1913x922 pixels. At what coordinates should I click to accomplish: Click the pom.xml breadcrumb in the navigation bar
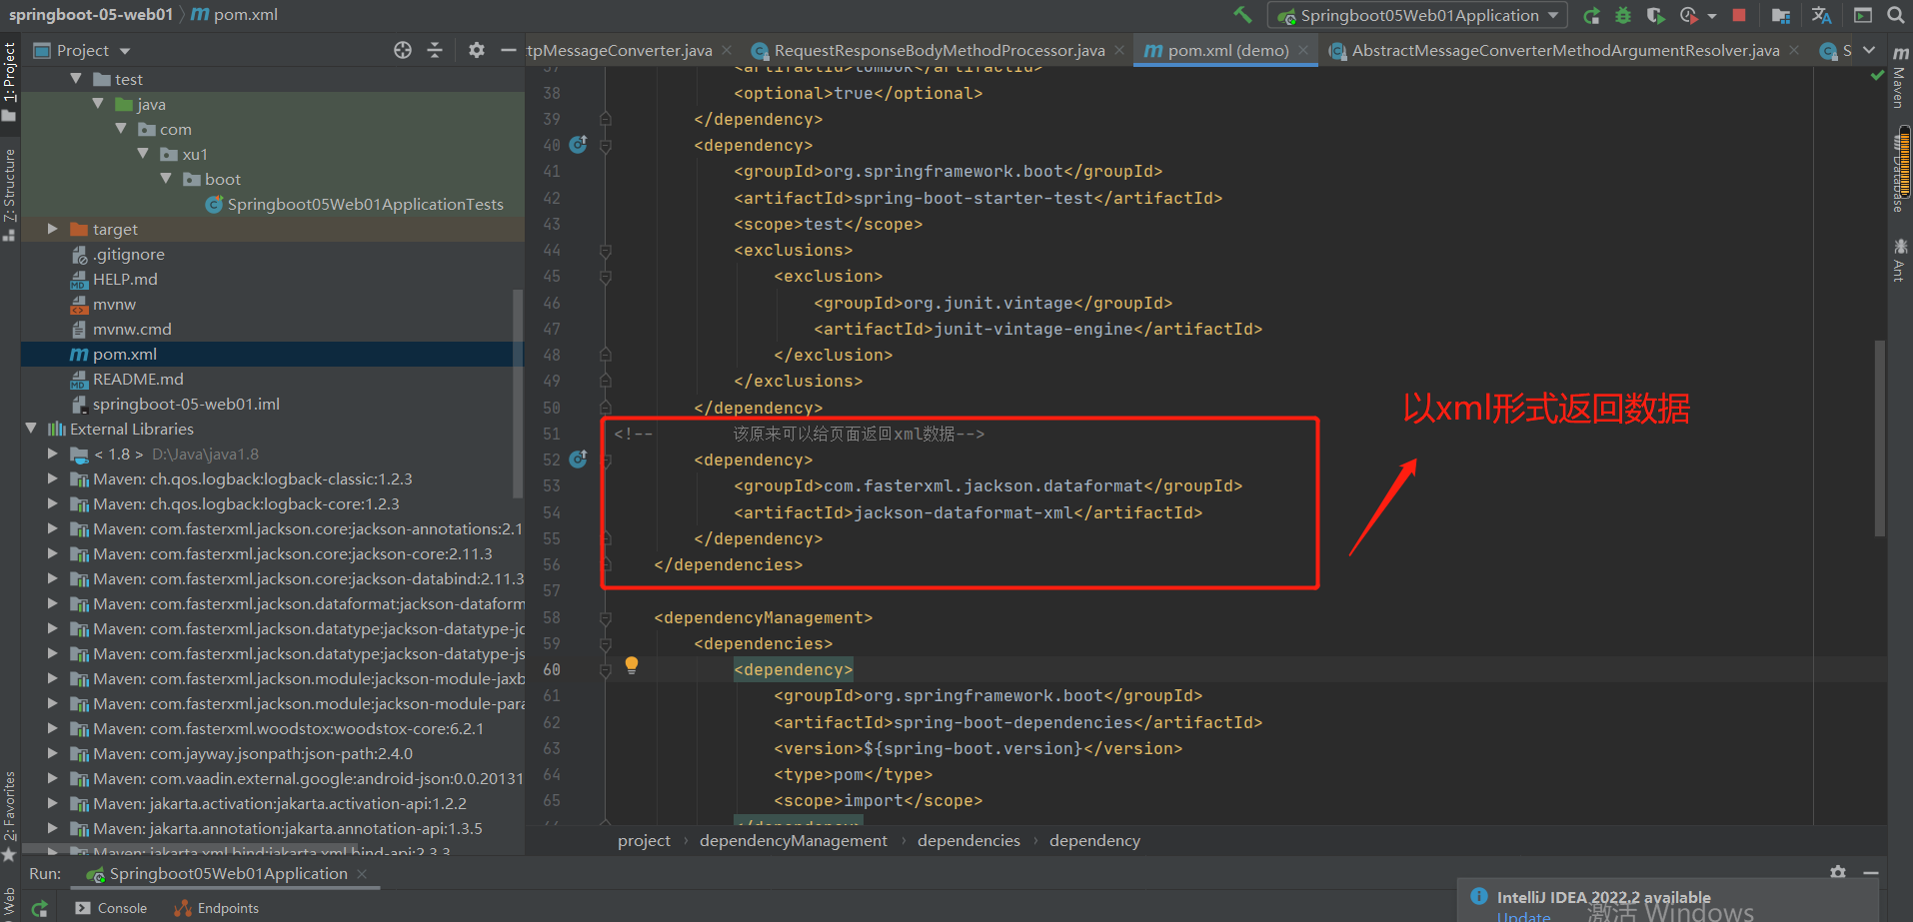(x=235, y=15)
